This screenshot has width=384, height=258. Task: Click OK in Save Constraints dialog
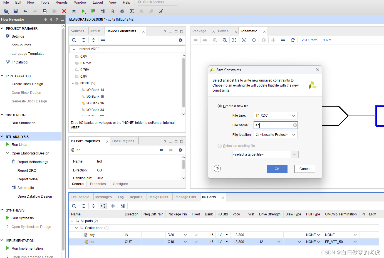pos(277,169)
